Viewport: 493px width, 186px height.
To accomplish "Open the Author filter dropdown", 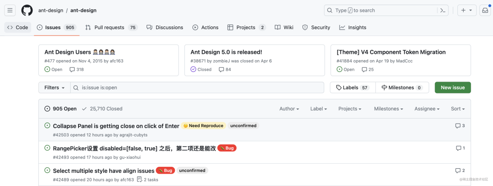I will [x=289, y=108].
